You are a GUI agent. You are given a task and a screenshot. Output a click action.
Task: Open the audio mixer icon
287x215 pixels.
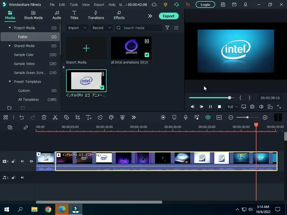197,117
